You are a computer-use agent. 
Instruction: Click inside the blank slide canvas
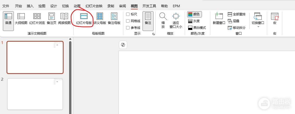pyautogui.click(x=207, y=82)
